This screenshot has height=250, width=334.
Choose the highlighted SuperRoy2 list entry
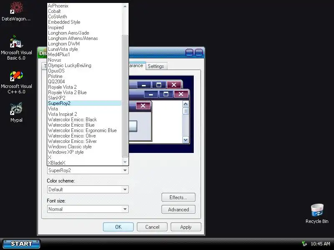84,103
